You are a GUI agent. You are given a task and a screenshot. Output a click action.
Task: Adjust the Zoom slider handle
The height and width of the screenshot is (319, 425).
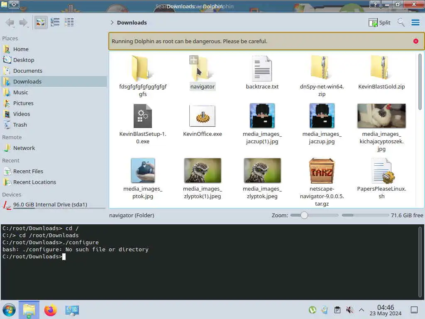pos(304,215)
